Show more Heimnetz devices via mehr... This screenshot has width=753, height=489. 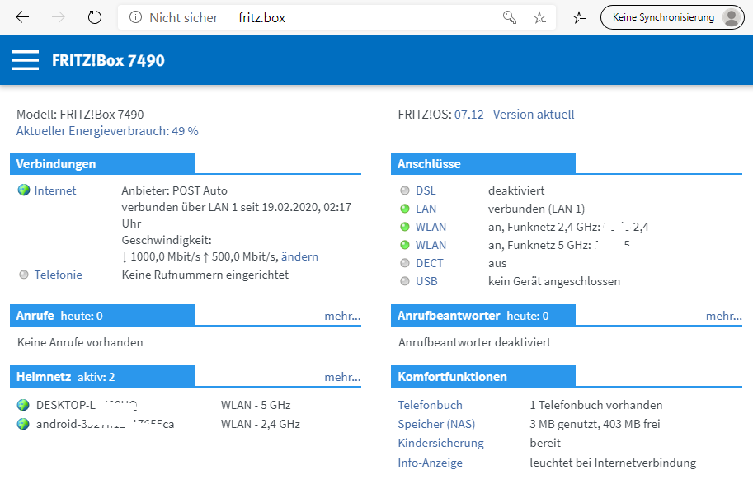point(342,377)
